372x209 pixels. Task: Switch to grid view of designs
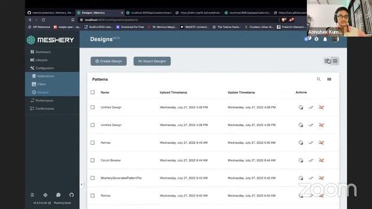(328, 61)
